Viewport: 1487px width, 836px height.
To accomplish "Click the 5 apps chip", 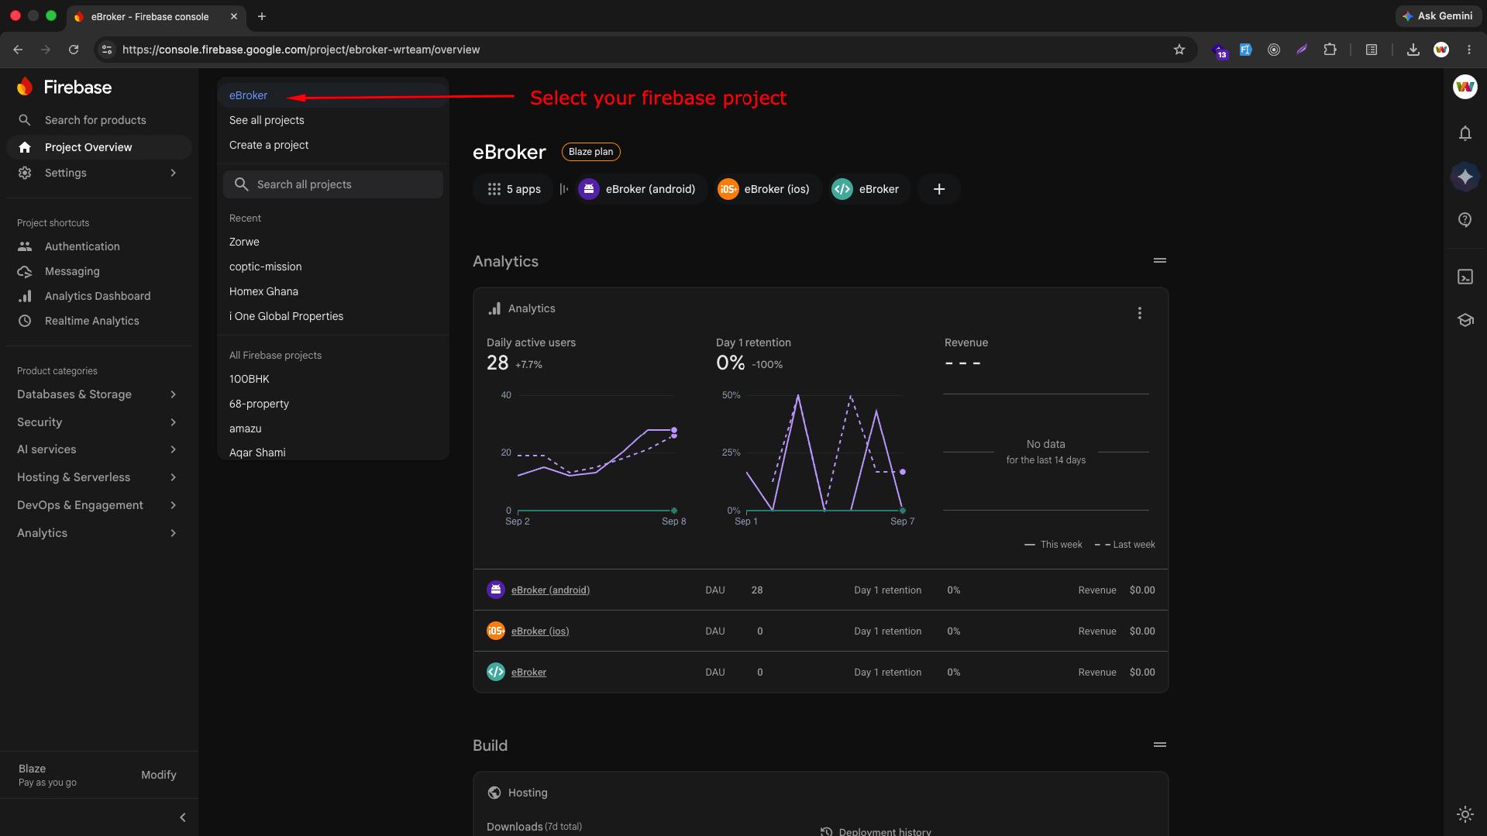I will (x=514, y=189).
